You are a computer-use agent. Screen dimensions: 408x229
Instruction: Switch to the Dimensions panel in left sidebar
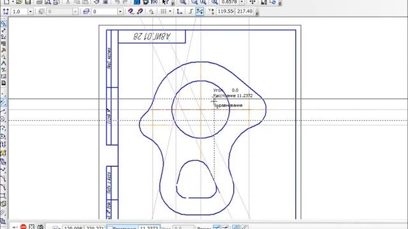click(x=3, y=31)
